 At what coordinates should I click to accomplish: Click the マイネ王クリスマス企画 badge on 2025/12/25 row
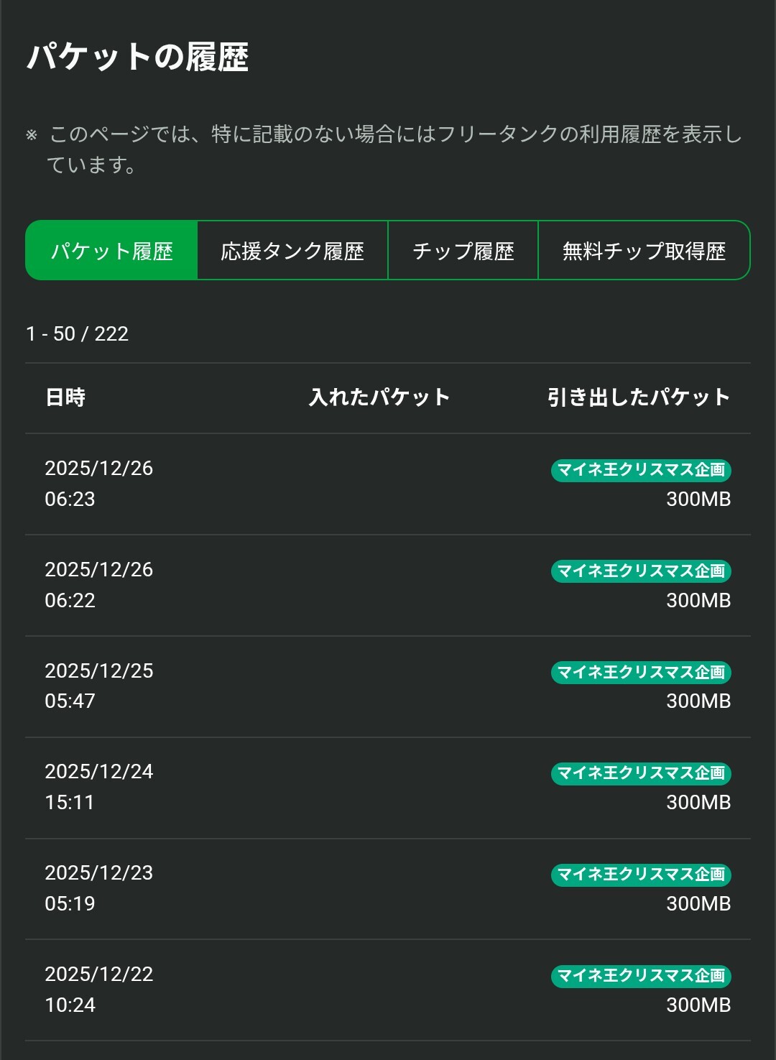pyautogui.click(x=641, y=673)
